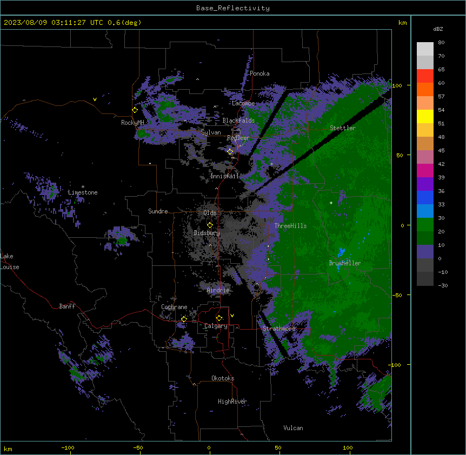Select the yellow 51-54 dBZ legend swatch
The width and height of the screenshot is (466, 455).
[x=425, y=116]
